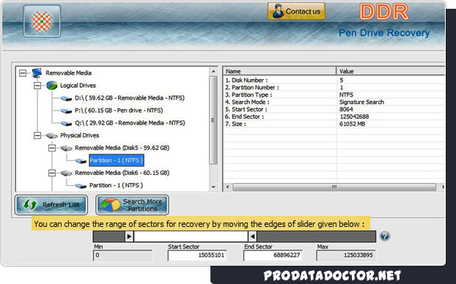Click the '2. Partition Number :' row
Image resolution: width=456 pixels, height=284 pixels.
click(334, 87)
